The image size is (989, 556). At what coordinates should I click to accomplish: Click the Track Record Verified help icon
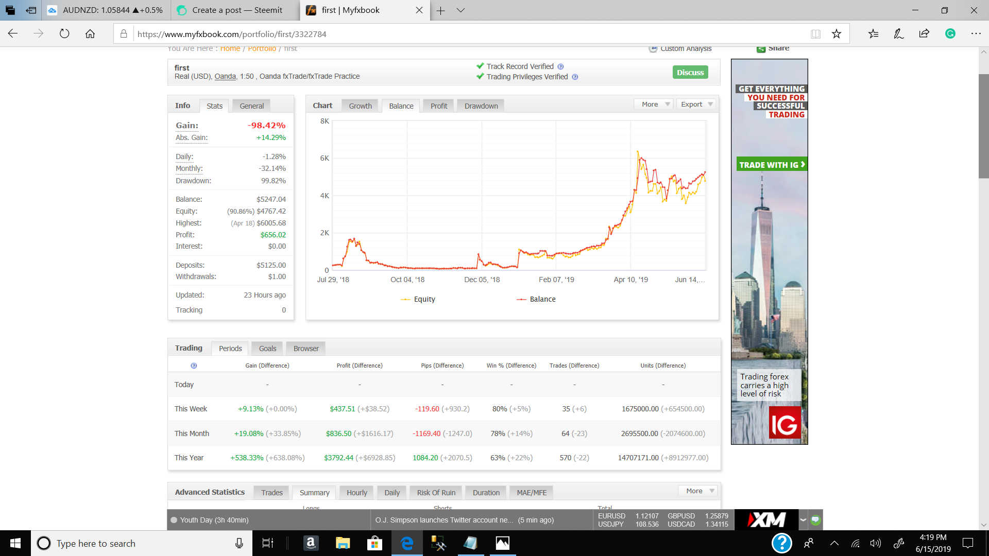click(x=560, y=66)
